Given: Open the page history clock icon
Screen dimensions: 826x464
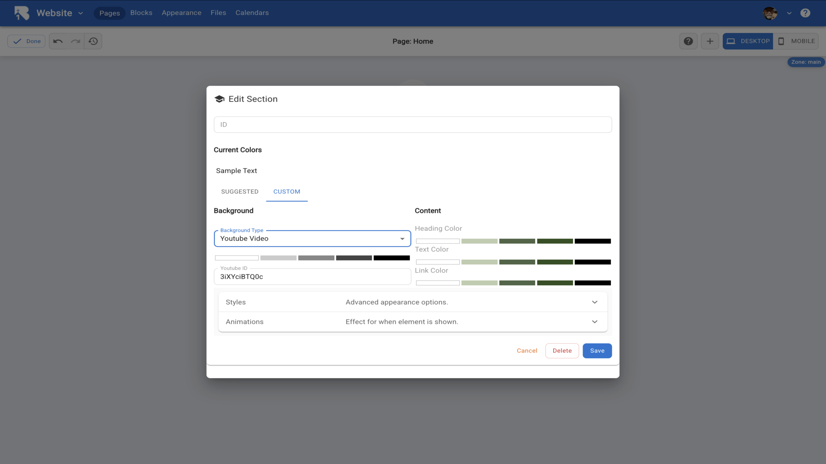Looking at the screenshot, I should 93,41.
